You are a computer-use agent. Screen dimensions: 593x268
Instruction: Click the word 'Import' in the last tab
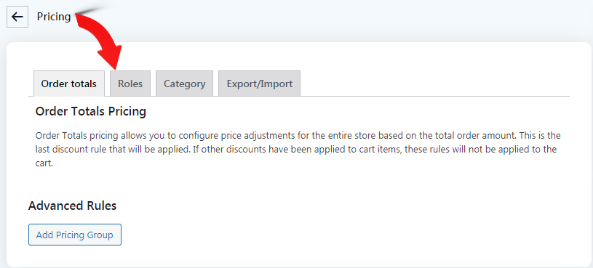pyautogui.click(x=278, y=84)
